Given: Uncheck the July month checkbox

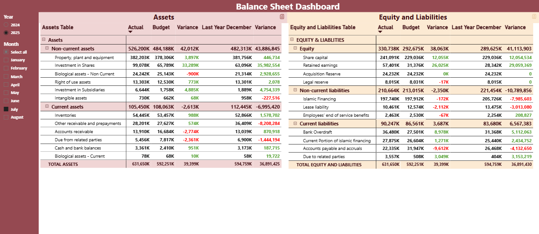Looking at the screenshot, I should click(6, 109).
